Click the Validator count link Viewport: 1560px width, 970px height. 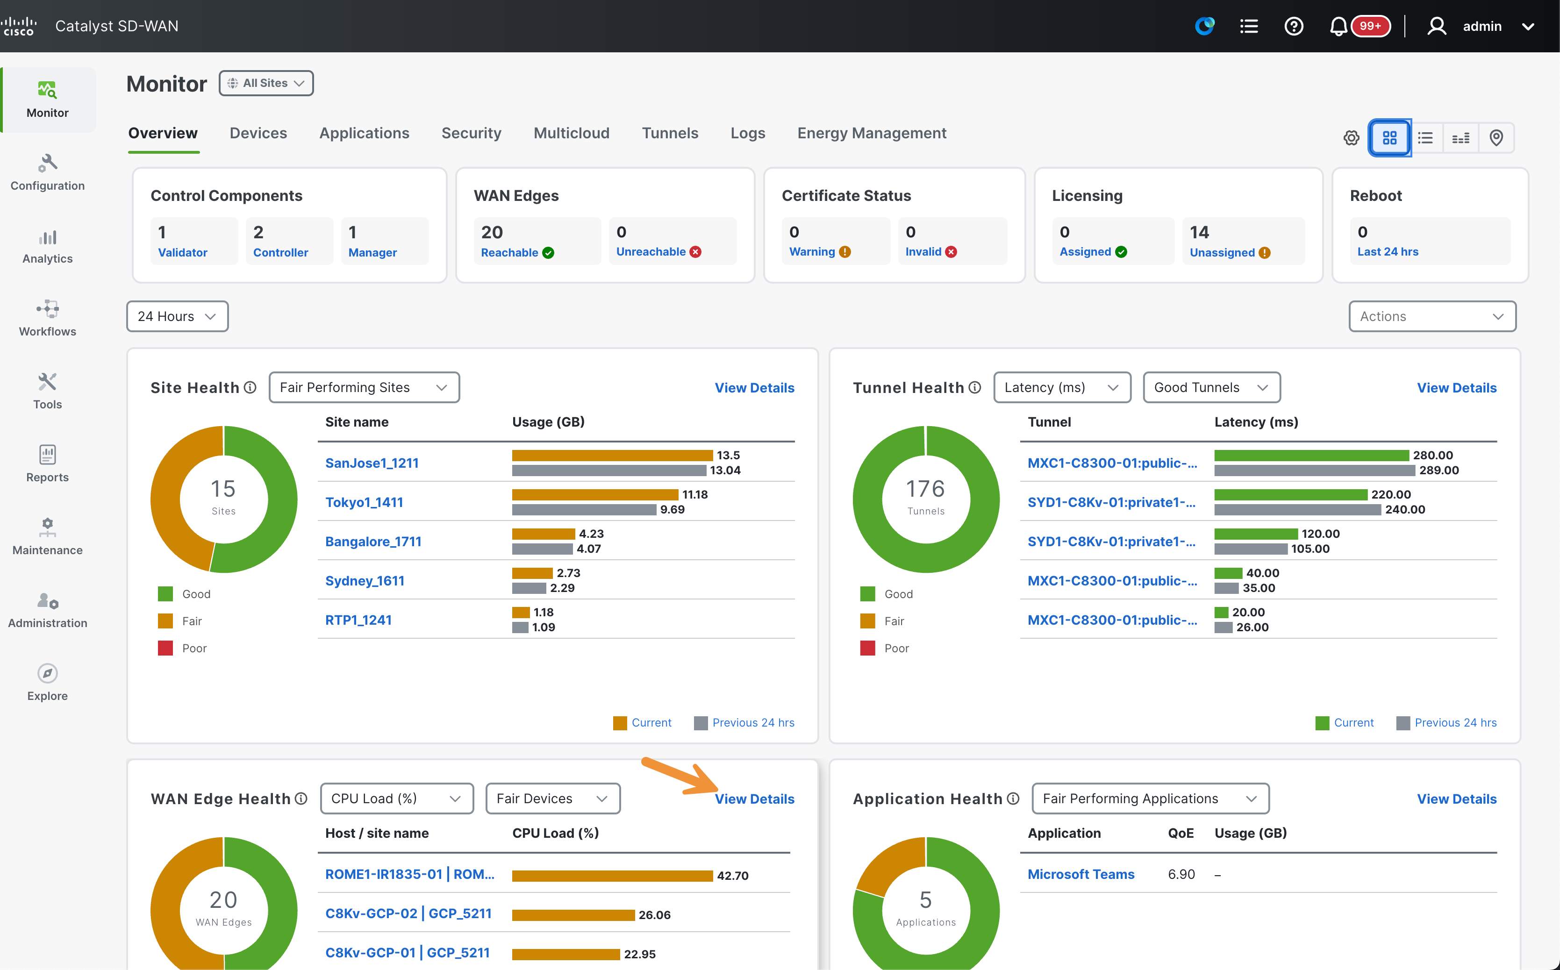click(183, 252)
